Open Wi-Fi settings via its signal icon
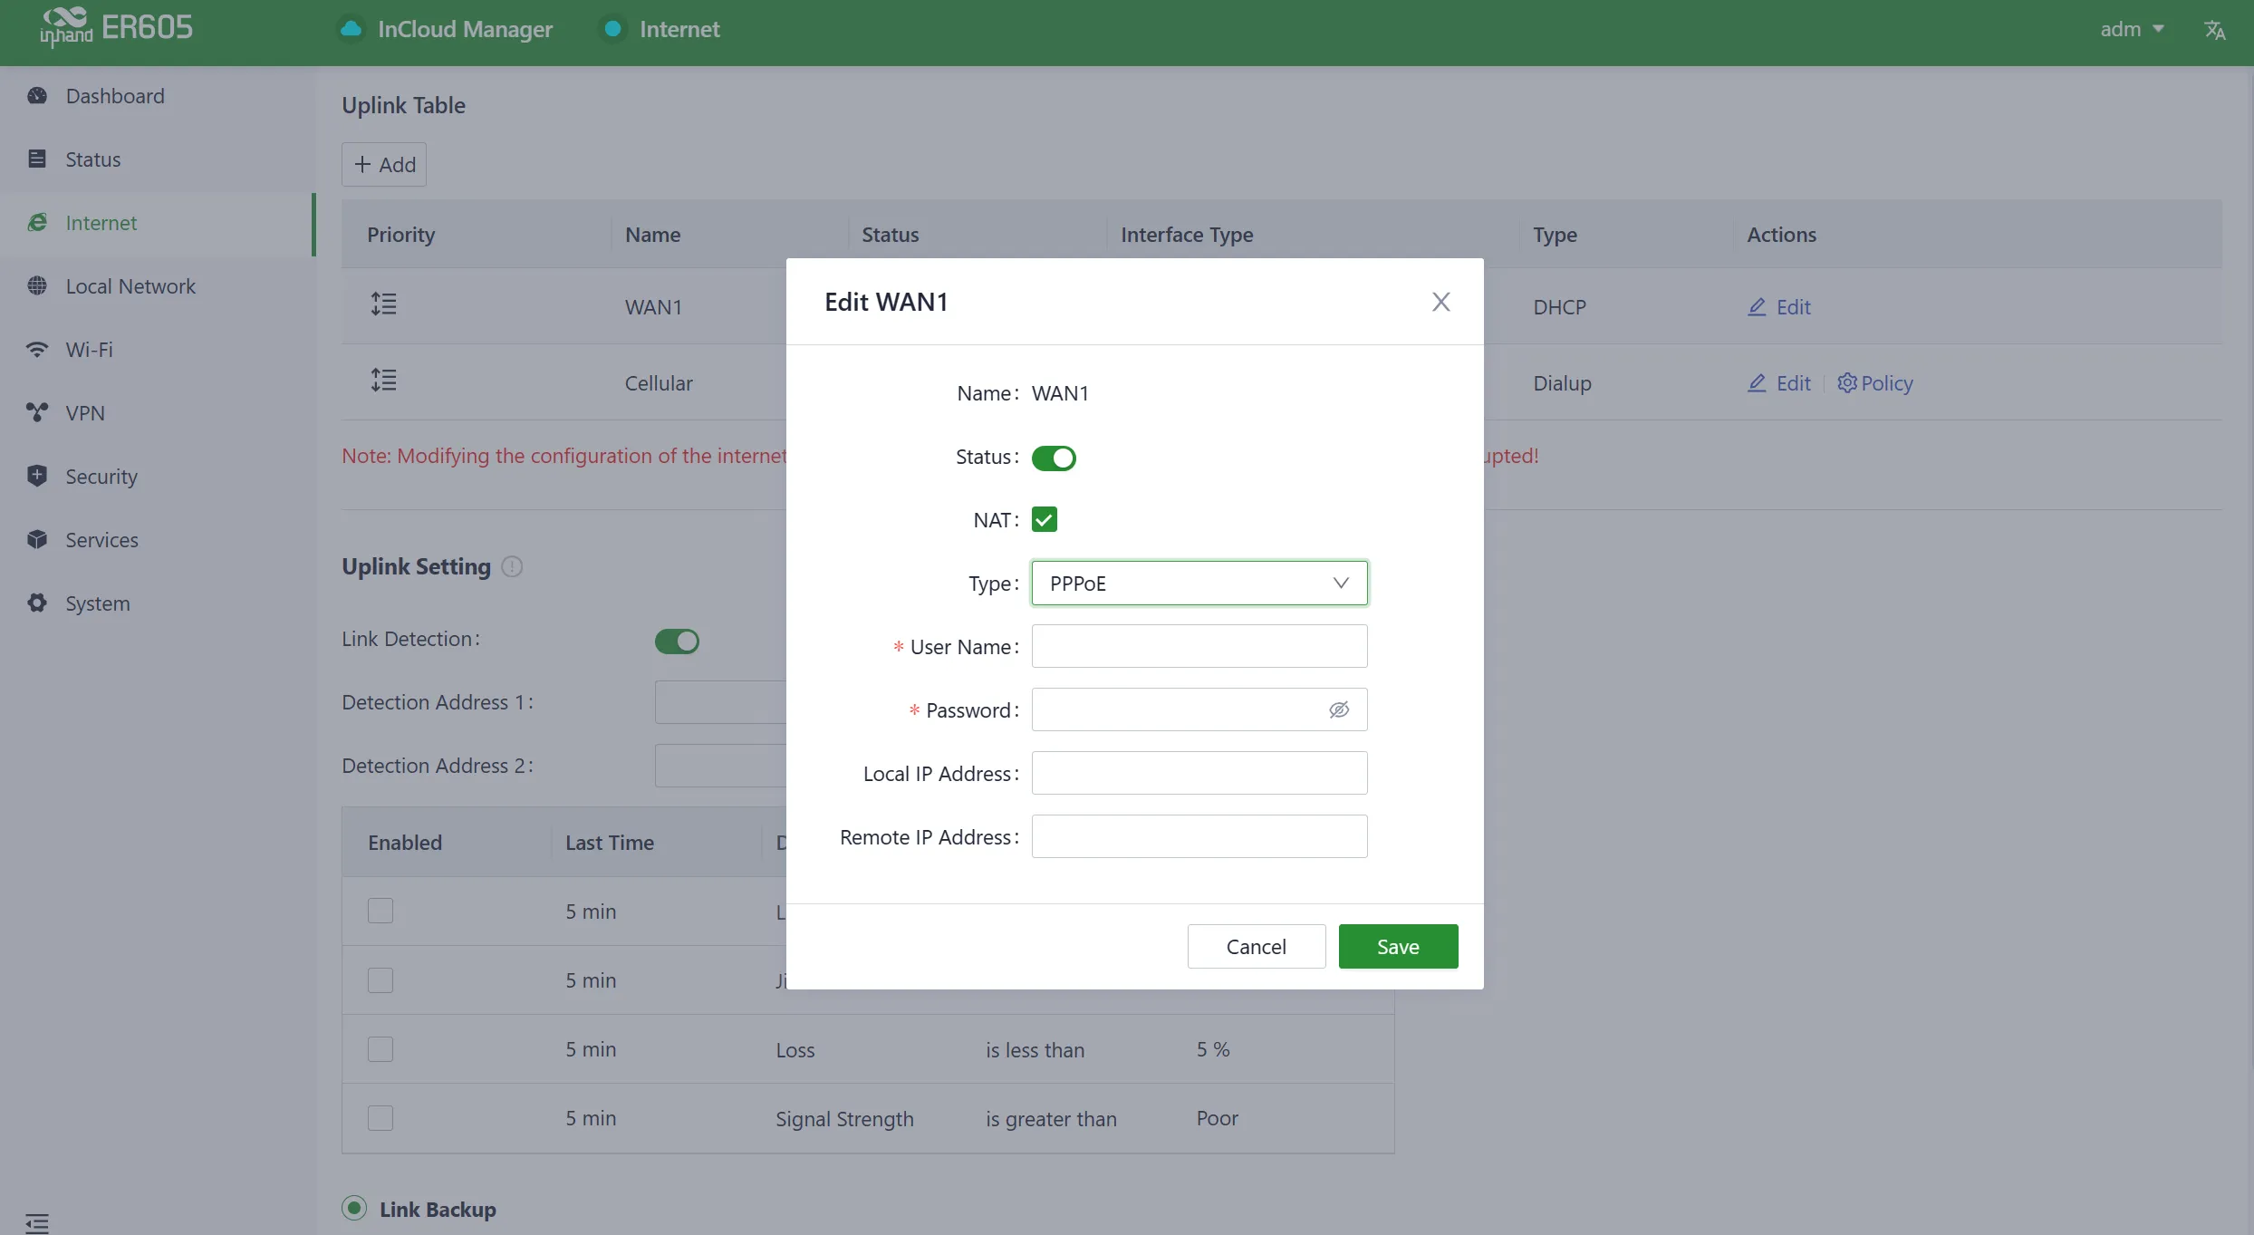 tap(37, 350)
